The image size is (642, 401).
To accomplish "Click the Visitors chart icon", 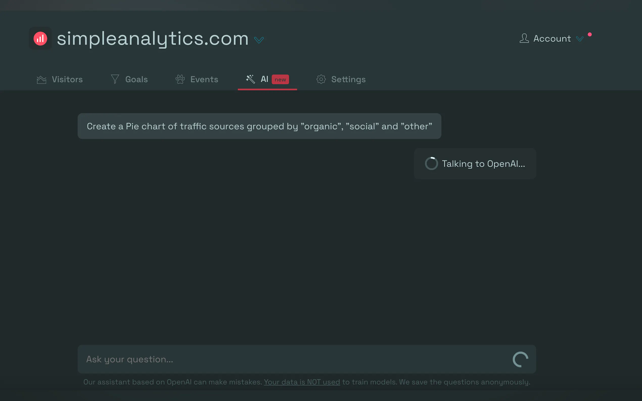I will (41, 80).
